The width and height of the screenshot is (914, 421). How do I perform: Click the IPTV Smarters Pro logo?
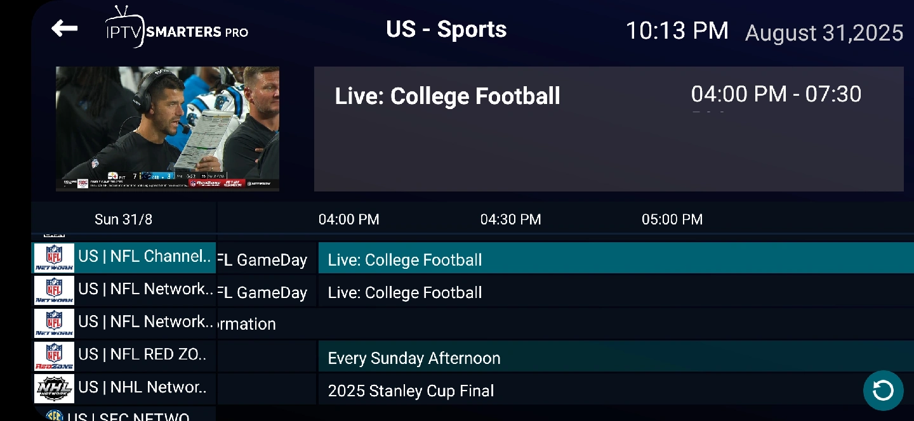[176, 27]
